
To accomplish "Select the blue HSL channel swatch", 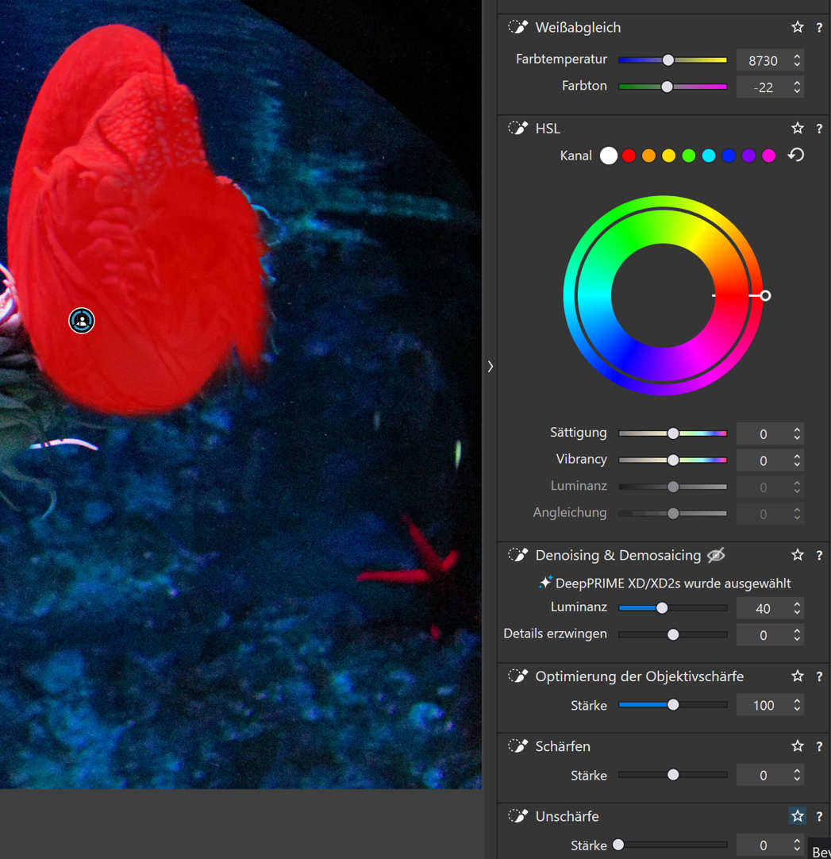I will (x=729, y=156).
